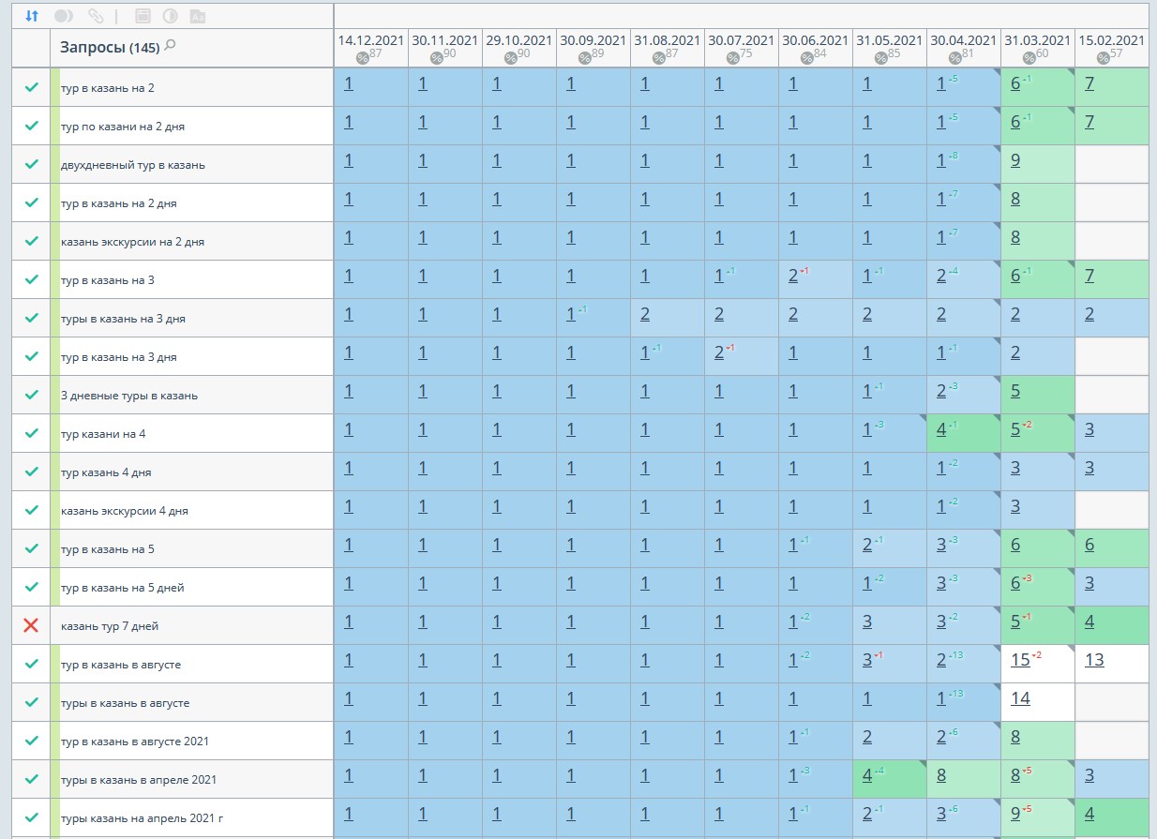Click green color bar beside 'тур казань 4 дня'
The width and height of the screenshot is (1157, 839).
point(55,472)
